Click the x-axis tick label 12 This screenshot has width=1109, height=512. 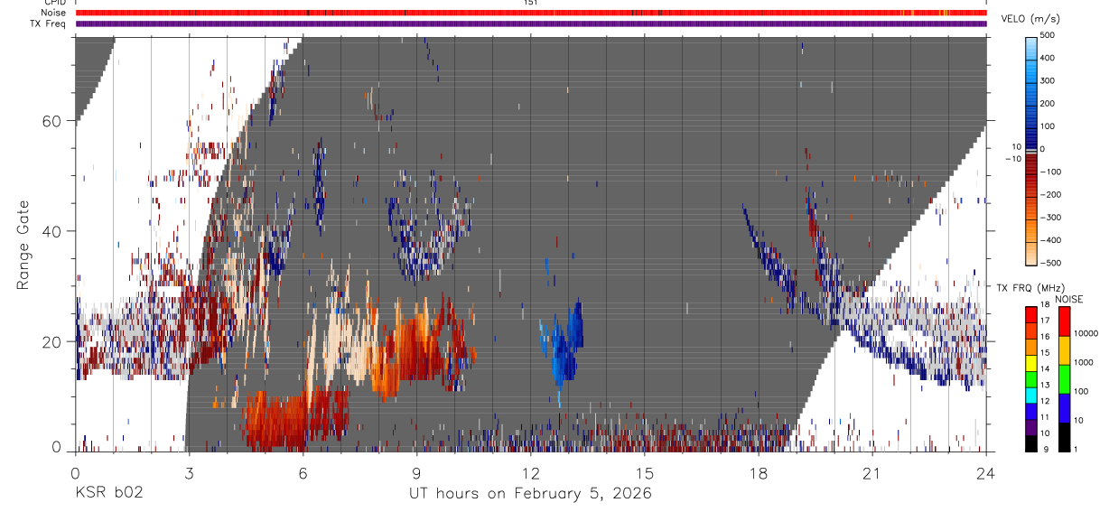tap(530, 472)
